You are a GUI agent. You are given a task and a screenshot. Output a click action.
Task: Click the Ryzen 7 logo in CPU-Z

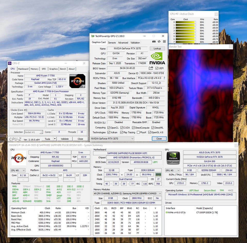77,81
